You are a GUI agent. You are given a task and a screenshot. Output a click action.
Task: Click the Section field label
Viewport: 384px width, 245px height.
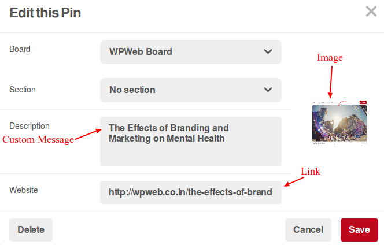[23, 90]
